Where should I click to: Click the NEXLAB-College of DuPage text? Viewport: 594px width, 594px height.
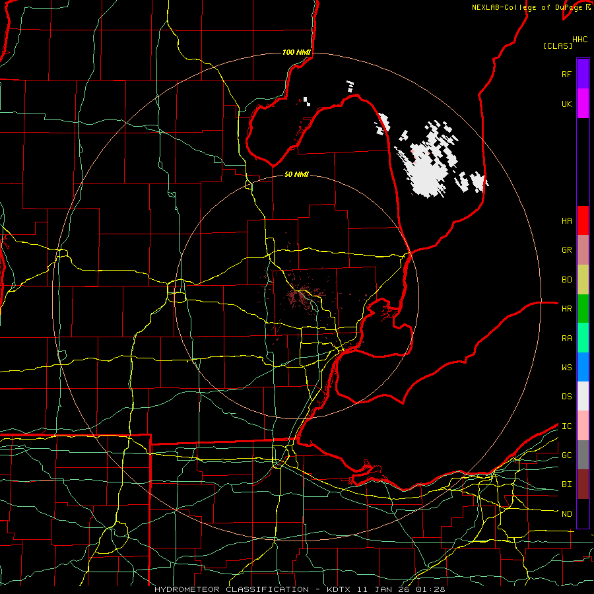click(529, 7)
